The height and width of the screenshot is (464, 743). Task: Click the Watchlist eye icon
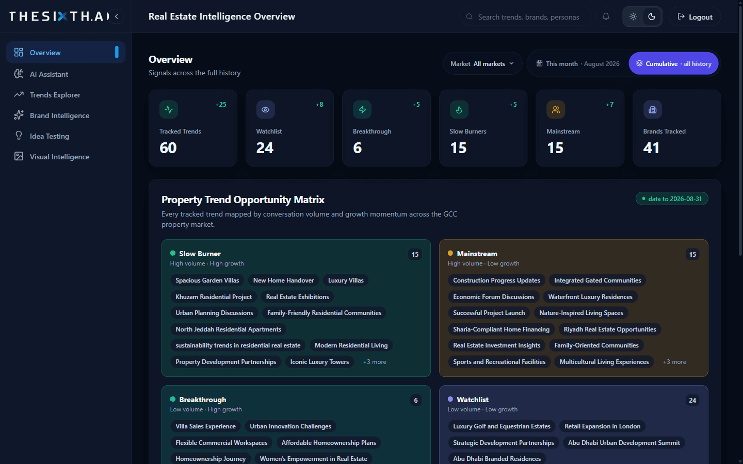[265, 109]
